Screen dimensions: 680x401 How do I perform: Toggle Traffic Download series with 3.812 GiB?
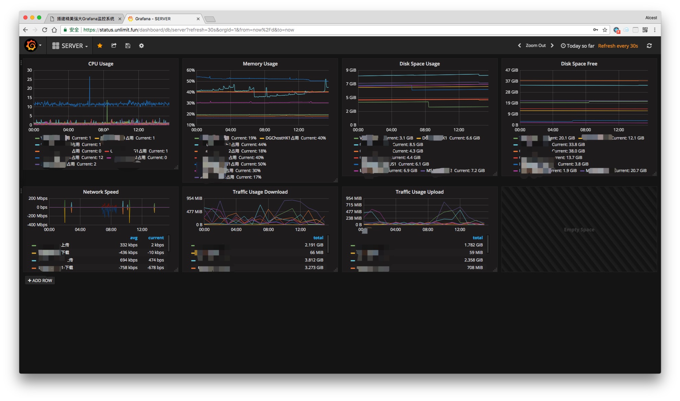pyautogui.click(x=258, y=260)
